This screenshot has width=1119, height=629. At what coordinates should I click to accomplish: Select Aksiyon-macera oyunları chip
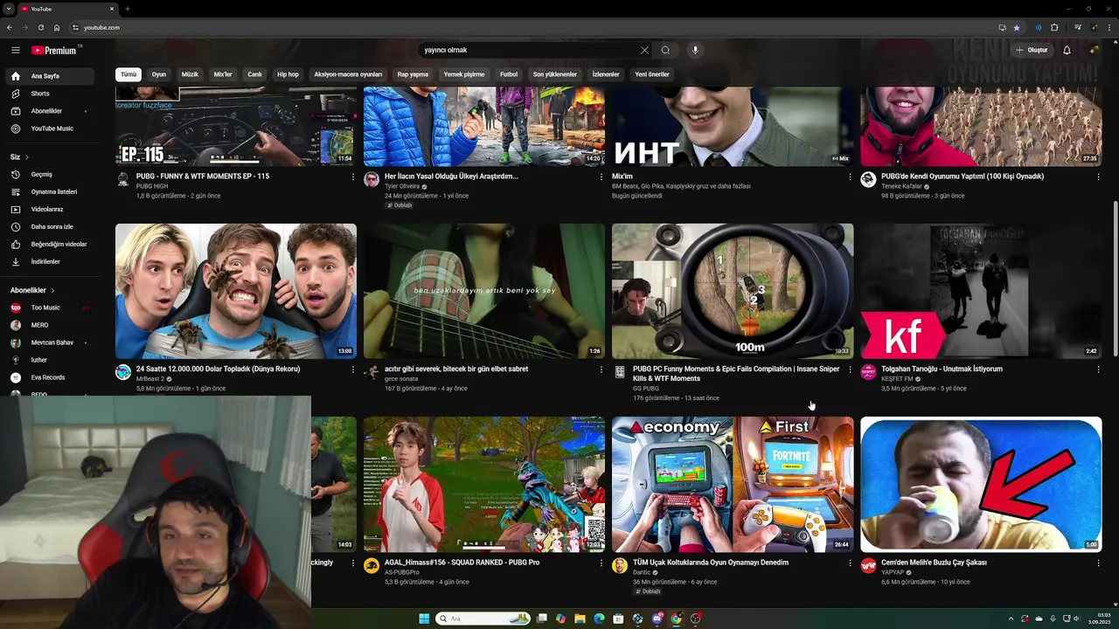tap(348, 74)
